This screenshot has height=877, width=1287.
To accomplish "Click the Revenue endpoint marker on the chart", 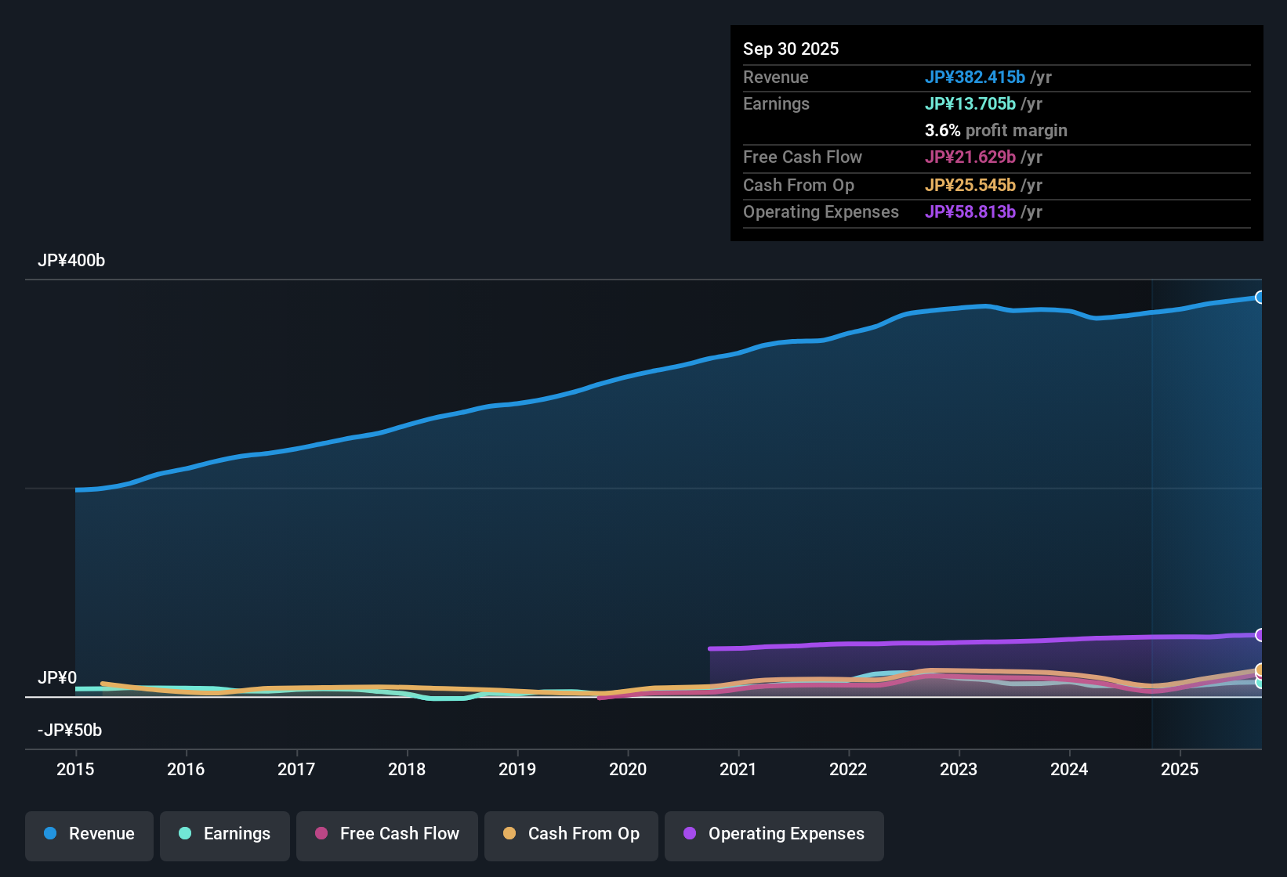I will [1260, 298].
